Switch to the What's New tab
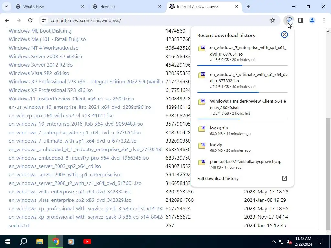The image size is (331, 248). [49, 6]
